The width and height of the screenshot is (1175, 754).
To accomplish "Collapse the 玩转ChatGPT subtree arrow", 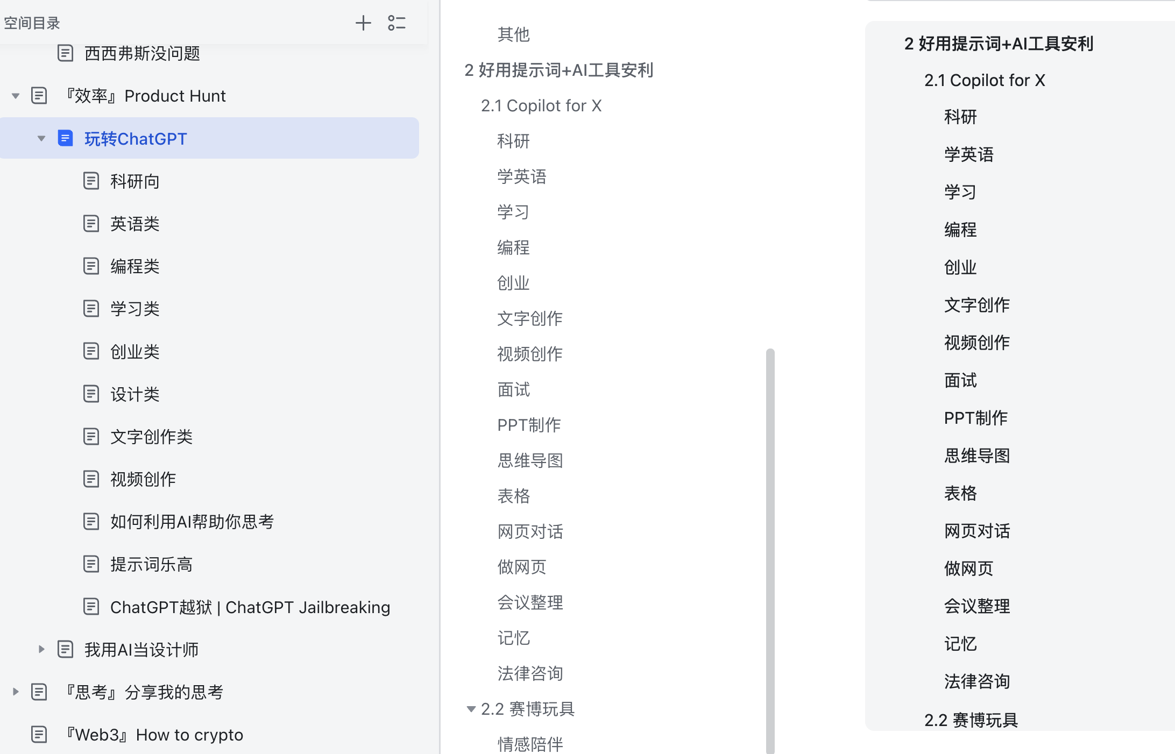I will 41,138.
